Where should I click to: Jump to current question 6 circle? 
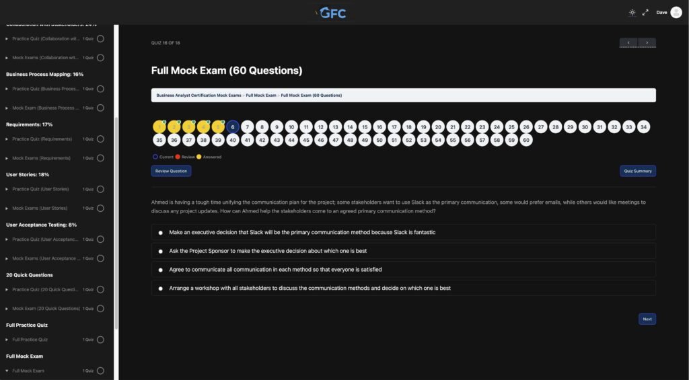click(x=232, y=127)
